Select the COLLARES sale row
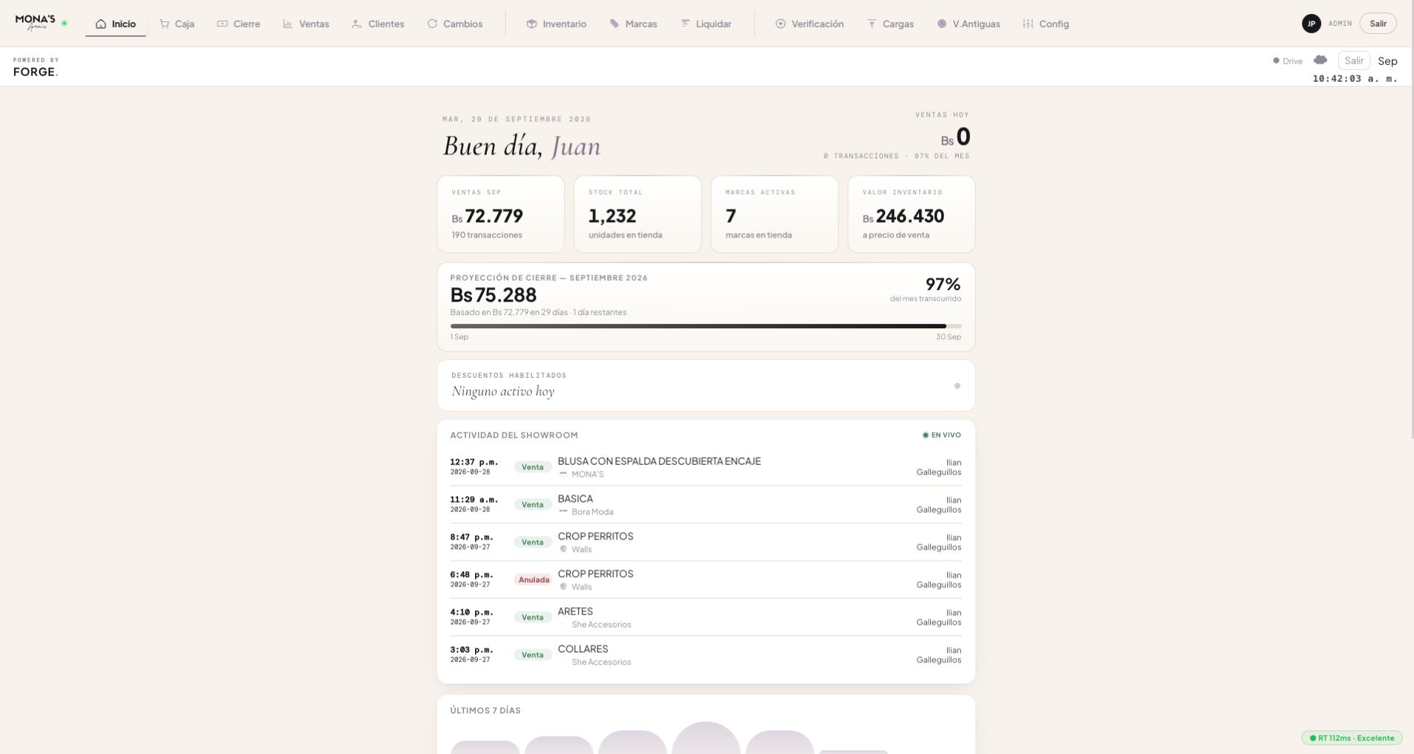Image resolution: width=1414 pixels, height=754 pixels. pyautogui.click(x=706, y=655)
